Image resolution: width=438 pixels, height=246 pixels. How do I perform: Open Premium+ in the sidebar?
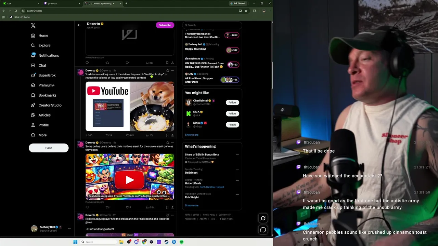(43, 85)
